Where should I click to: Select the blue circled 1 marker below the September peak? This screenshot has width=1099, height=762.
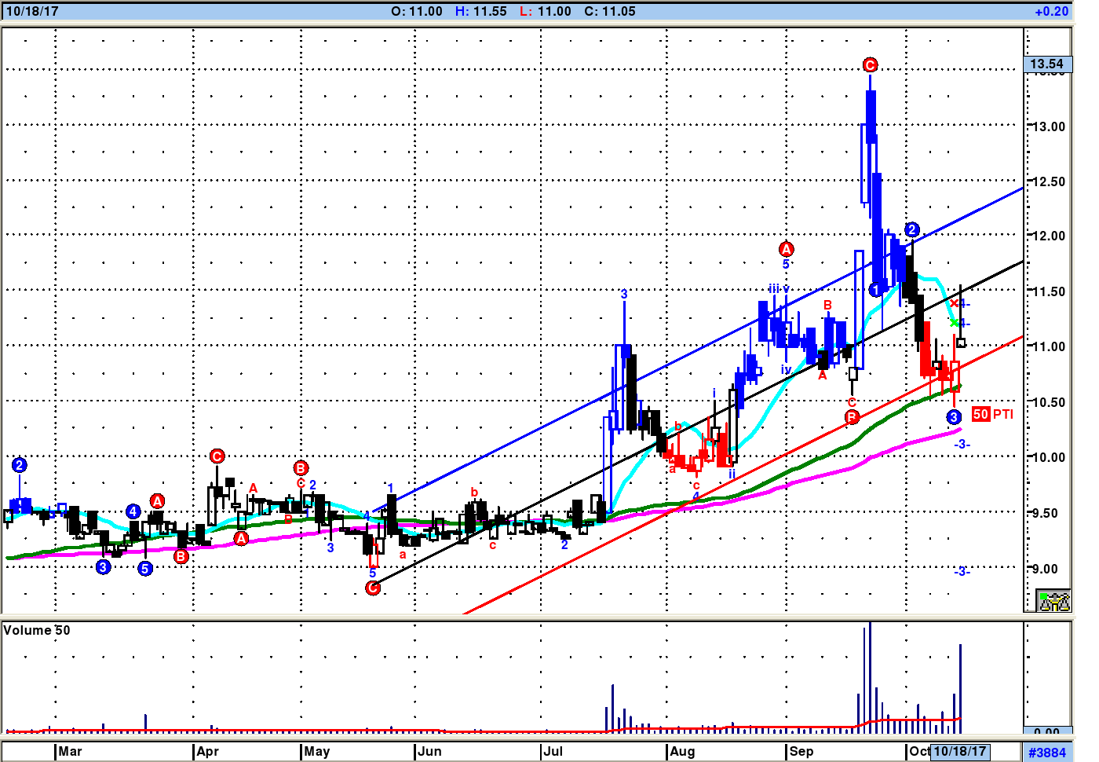[x=876, y=290]
